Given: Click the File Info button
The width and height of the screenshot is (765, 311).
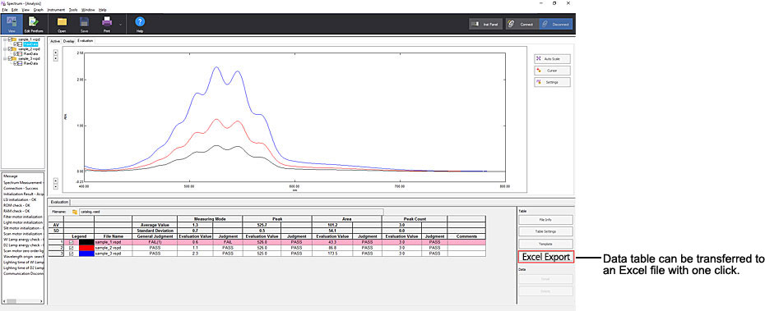Looking at the screenshot, I should click(545, 220).
